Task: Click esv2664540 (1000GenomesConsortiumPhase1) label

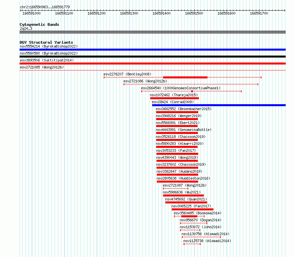Action: point(181,88)
